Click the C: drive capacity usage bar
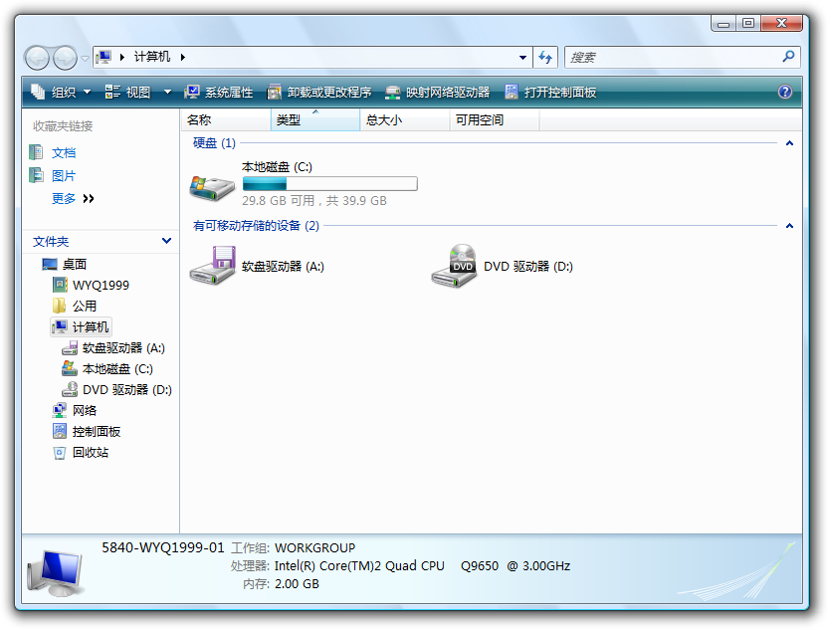 (330, 184)
